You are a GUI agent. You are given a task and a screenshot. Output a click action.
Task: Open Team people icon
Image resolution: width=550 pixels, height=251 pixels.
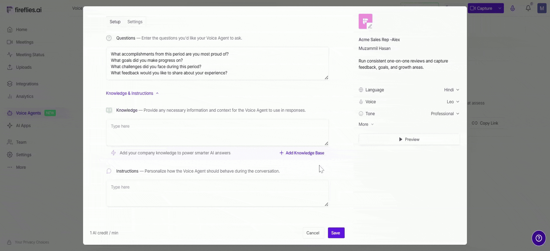(x=10, y=142)
